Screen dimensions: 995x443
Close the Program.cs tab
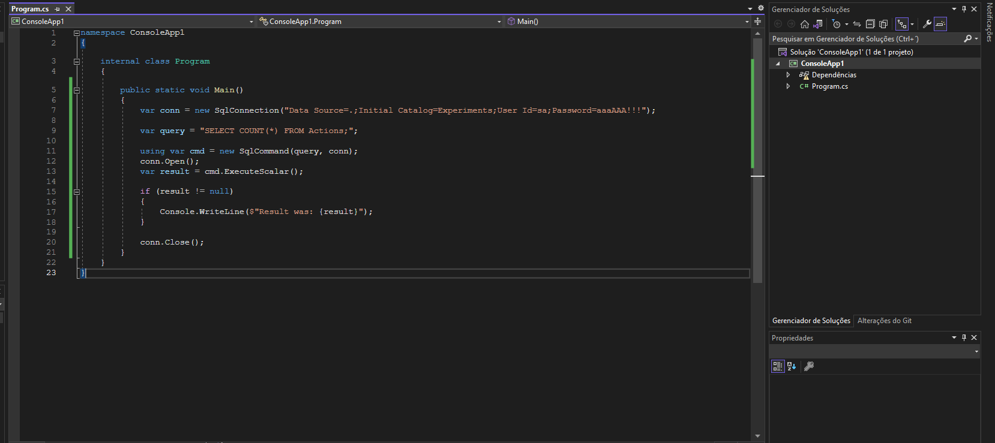click(x=68, y=9)
